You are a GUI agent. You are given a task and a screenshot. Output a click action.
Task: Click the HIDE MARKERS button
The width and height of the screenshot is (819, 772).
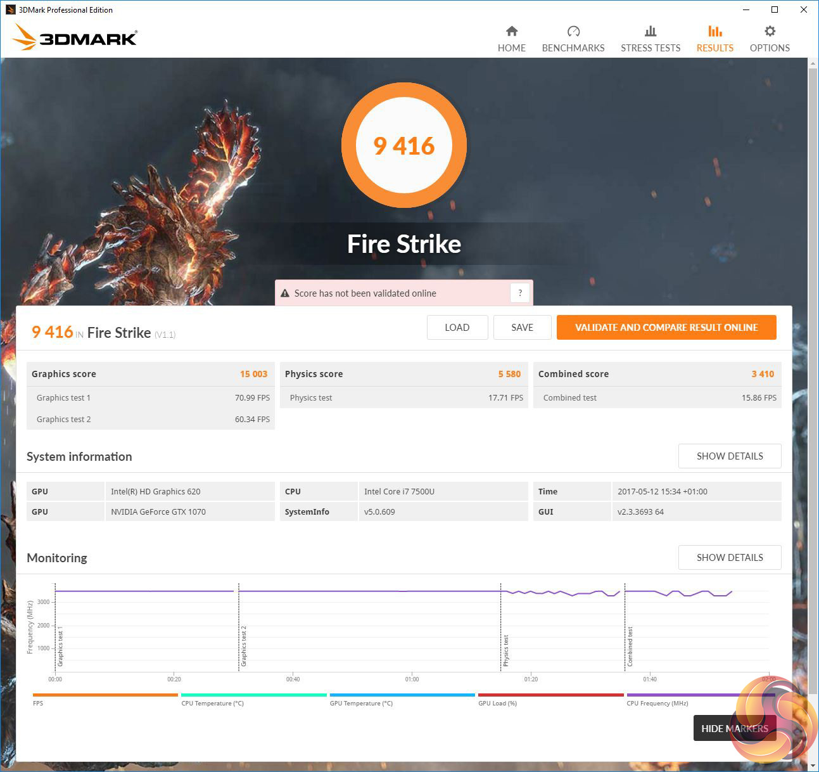click(x=735, y=729)
